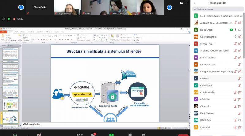
Task: Click DRCD Balti's camera icon in list
Action: click(239, 120)
